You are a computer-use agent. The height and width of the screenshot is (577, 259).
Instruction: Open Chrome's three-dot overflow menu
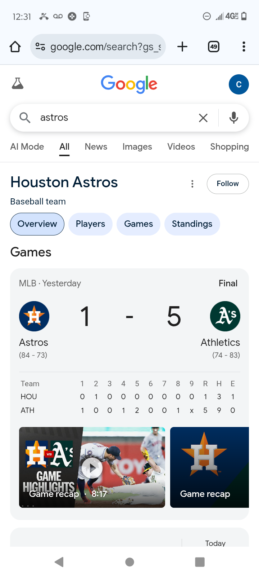tap(244, 47)
